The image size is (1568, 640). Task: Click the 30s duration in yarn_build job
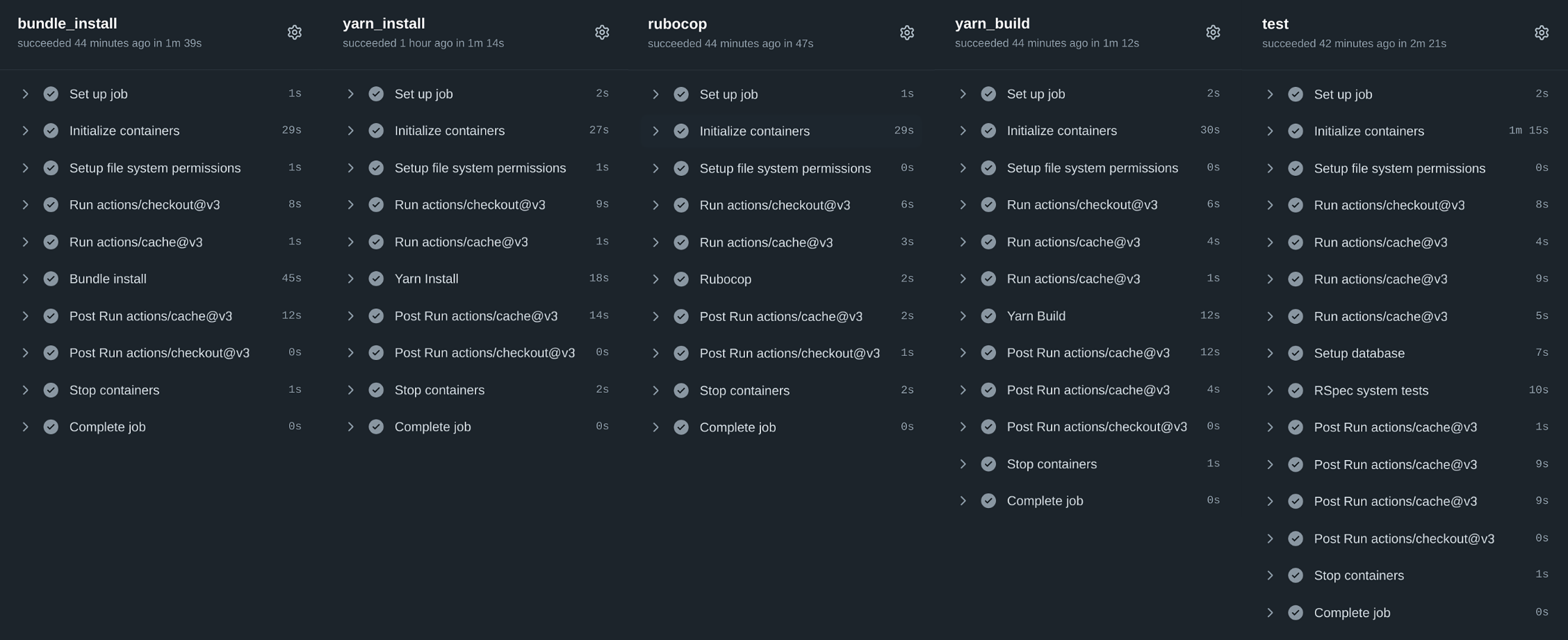pyautogui.click(x=1210, y=131)
